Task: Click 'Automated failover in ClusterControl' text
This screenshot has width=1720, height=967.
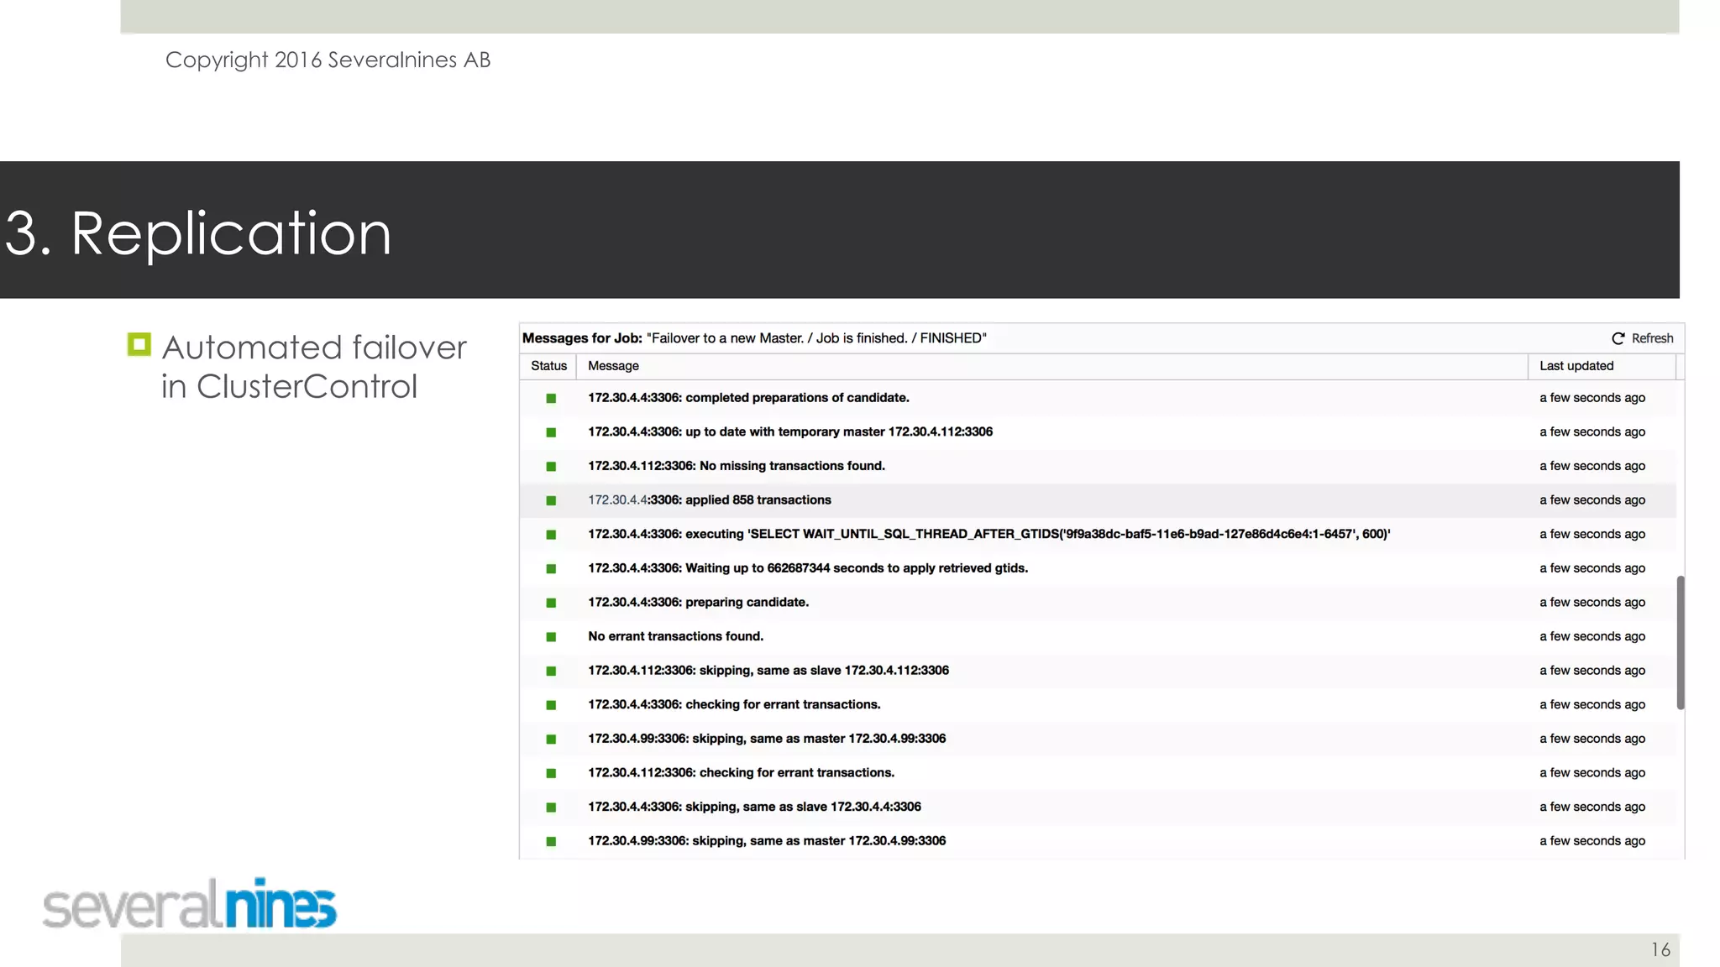Action: 313,367
